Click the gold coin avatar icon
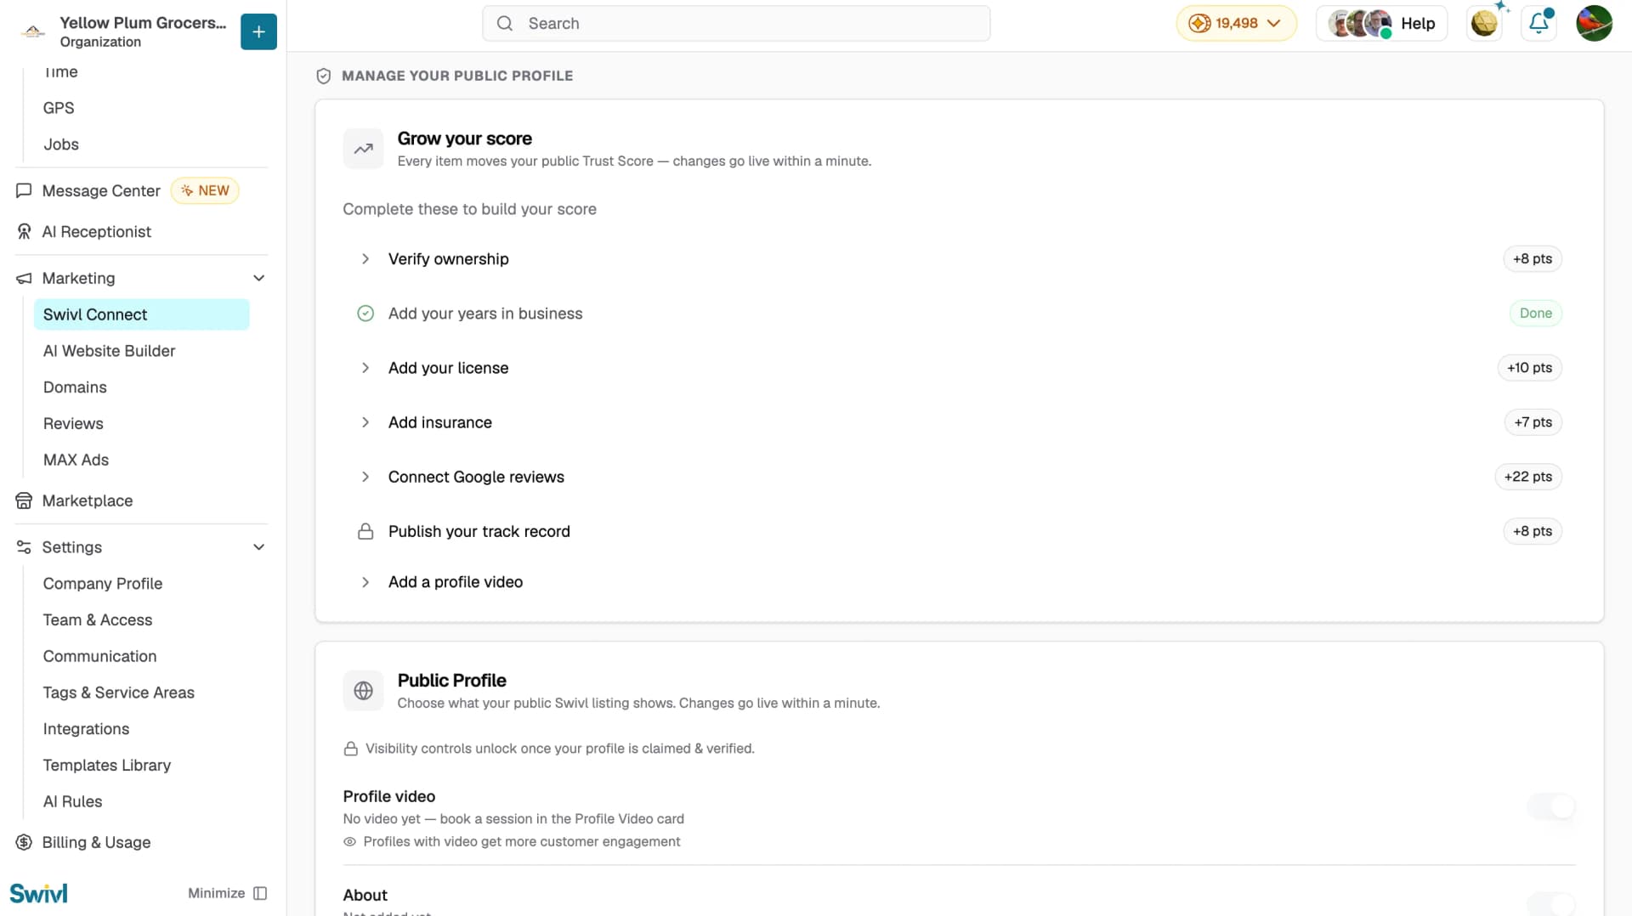This screenshot has width=1632, height=916. (x=1484, y=23)
